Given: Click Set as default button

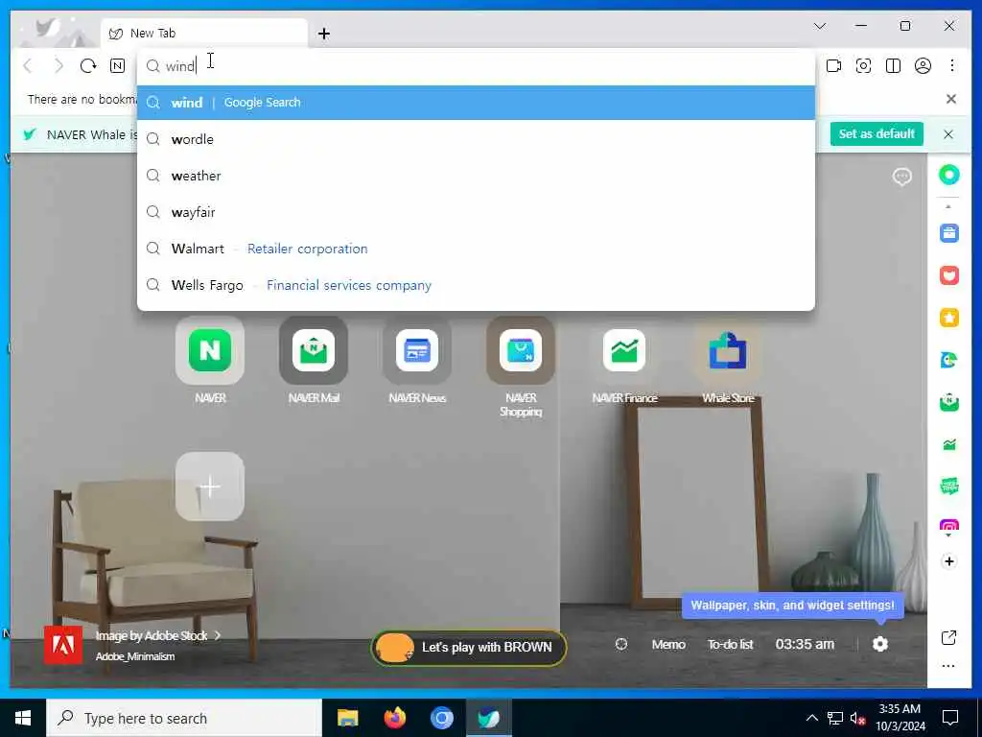Looking at the screenshot, I should (x=877, y=134).
